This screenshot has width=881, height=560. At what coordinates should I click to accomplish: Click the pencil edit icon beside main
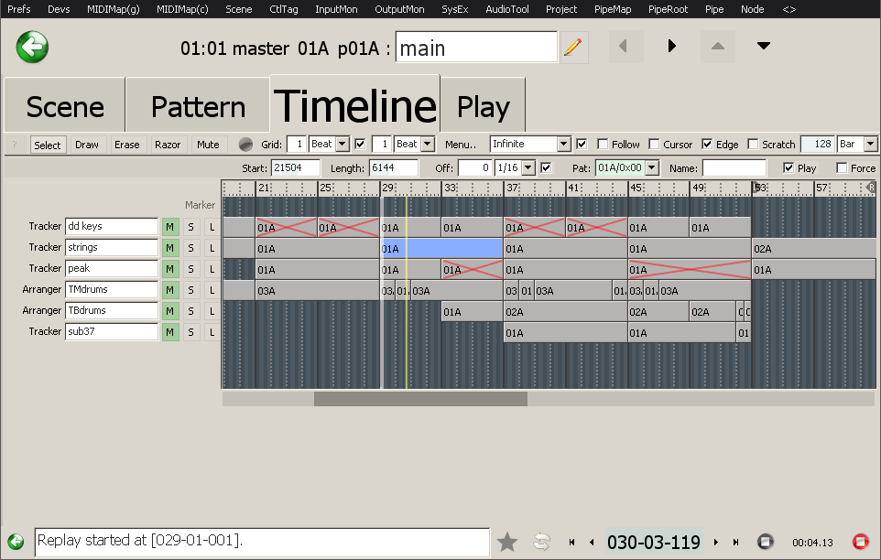[x=573, y=47]
